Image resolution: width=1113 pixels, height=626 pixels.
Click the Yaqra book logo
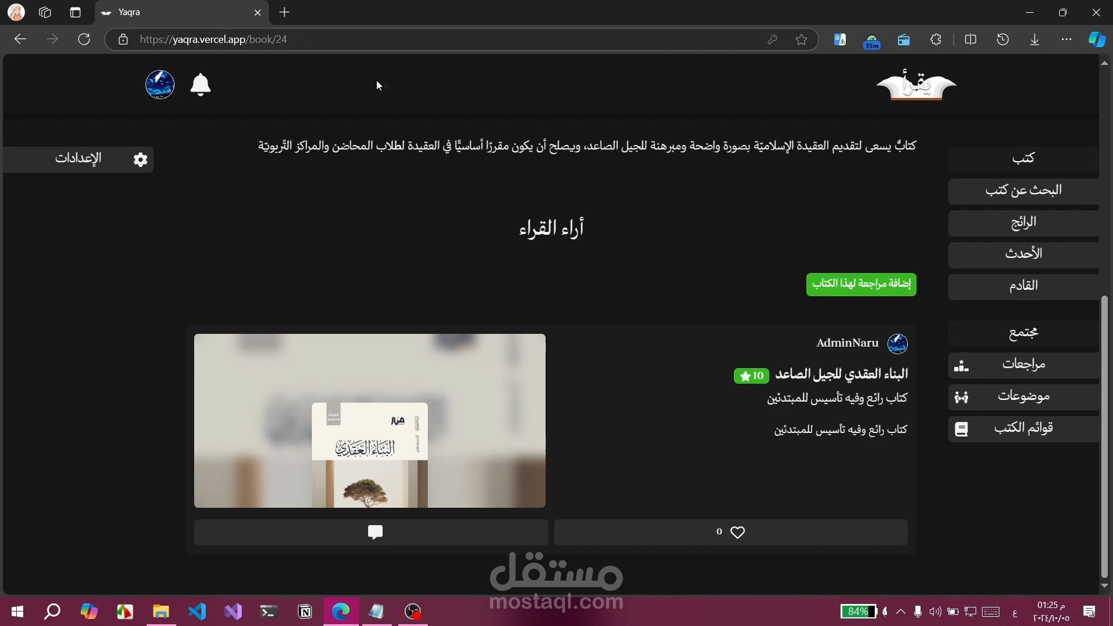click(916, 86)
